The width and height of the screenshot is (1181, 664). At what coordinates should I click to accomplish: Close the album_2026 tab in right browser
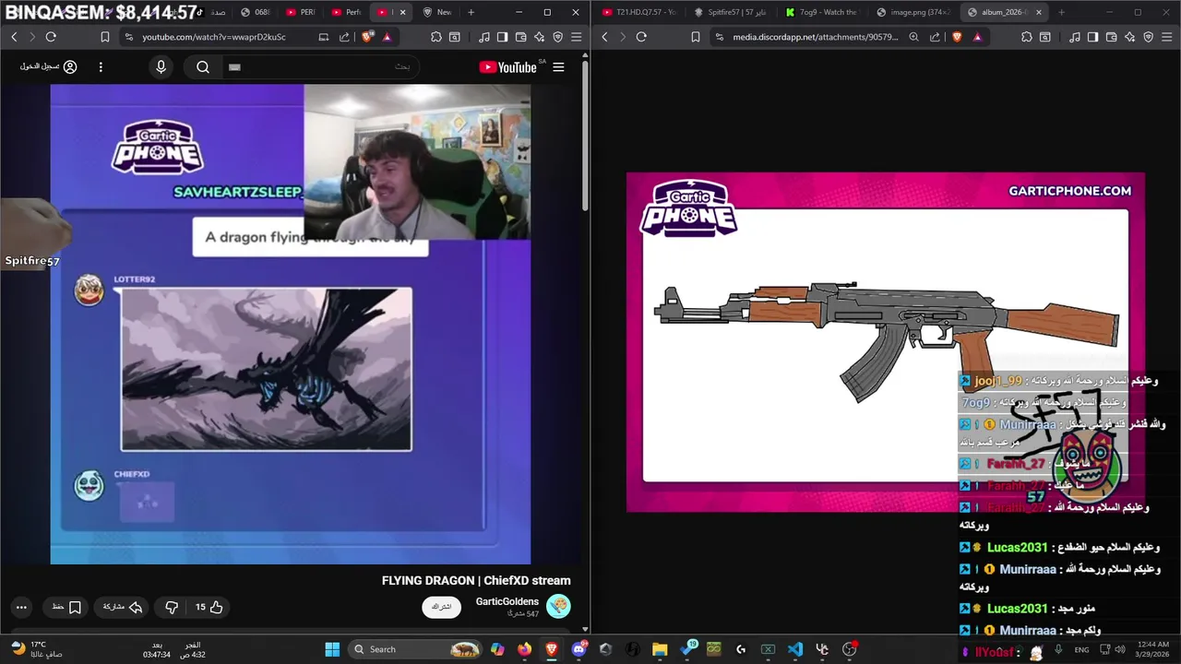click(1040, 12)
